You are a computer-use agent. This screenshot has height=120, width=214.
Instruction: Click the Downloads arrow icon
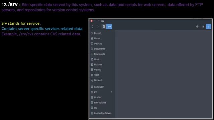92,54
